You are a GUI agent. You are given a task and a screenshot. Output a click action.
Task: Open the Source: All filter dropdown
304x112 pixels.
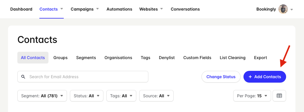coord(156,96)
